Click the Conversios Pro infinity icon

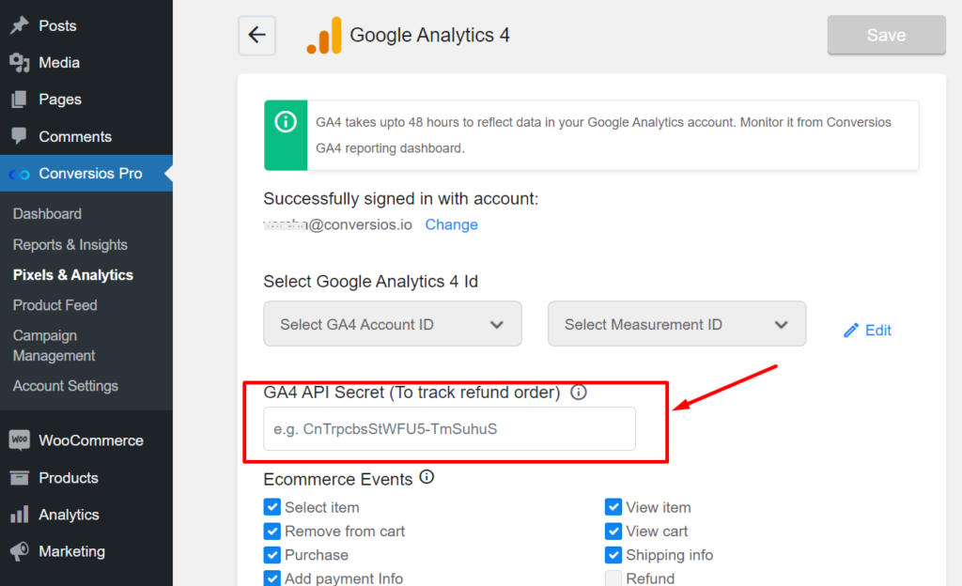(20, 174)
